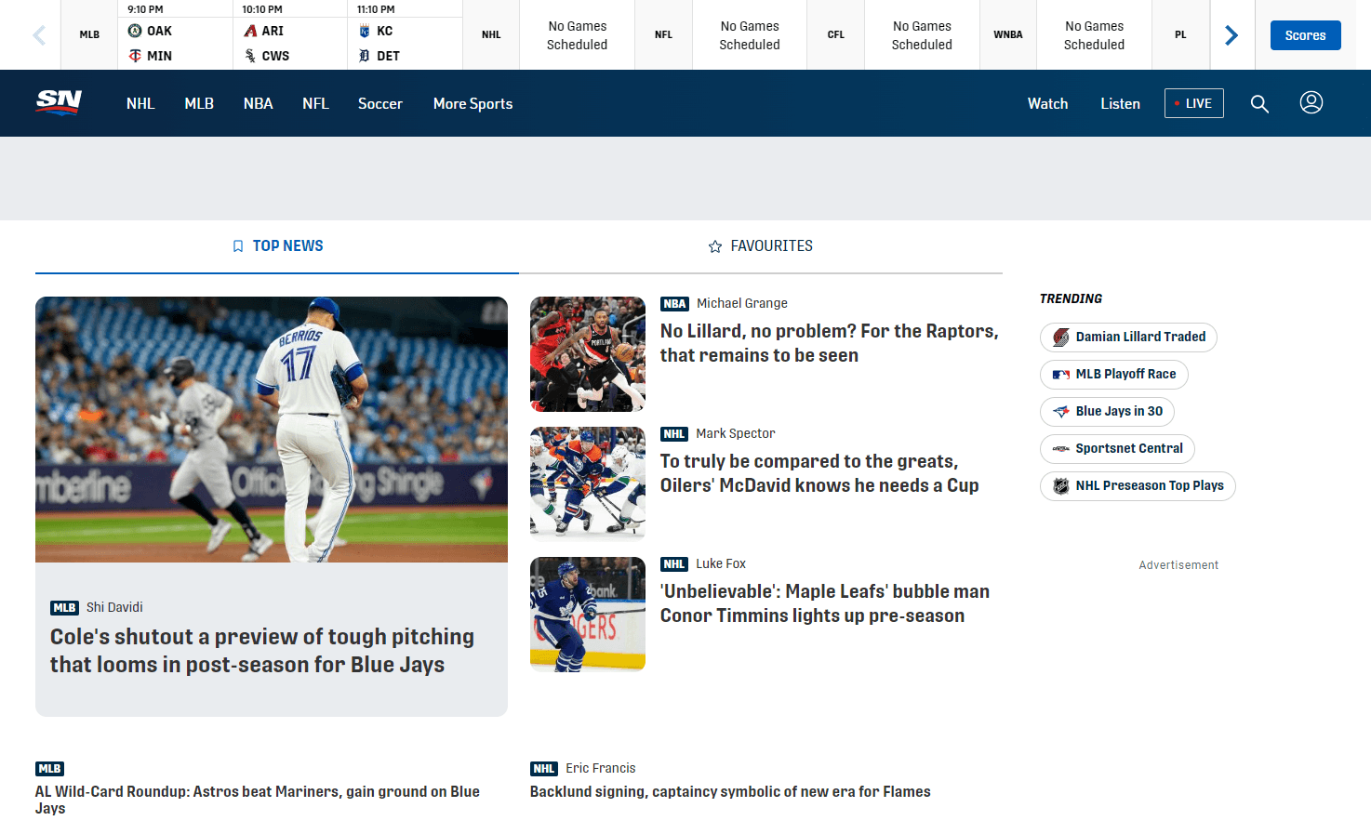Select Blue Jays in 30 trending chip
This screenshot has height=834, width=1371.
1107,412
